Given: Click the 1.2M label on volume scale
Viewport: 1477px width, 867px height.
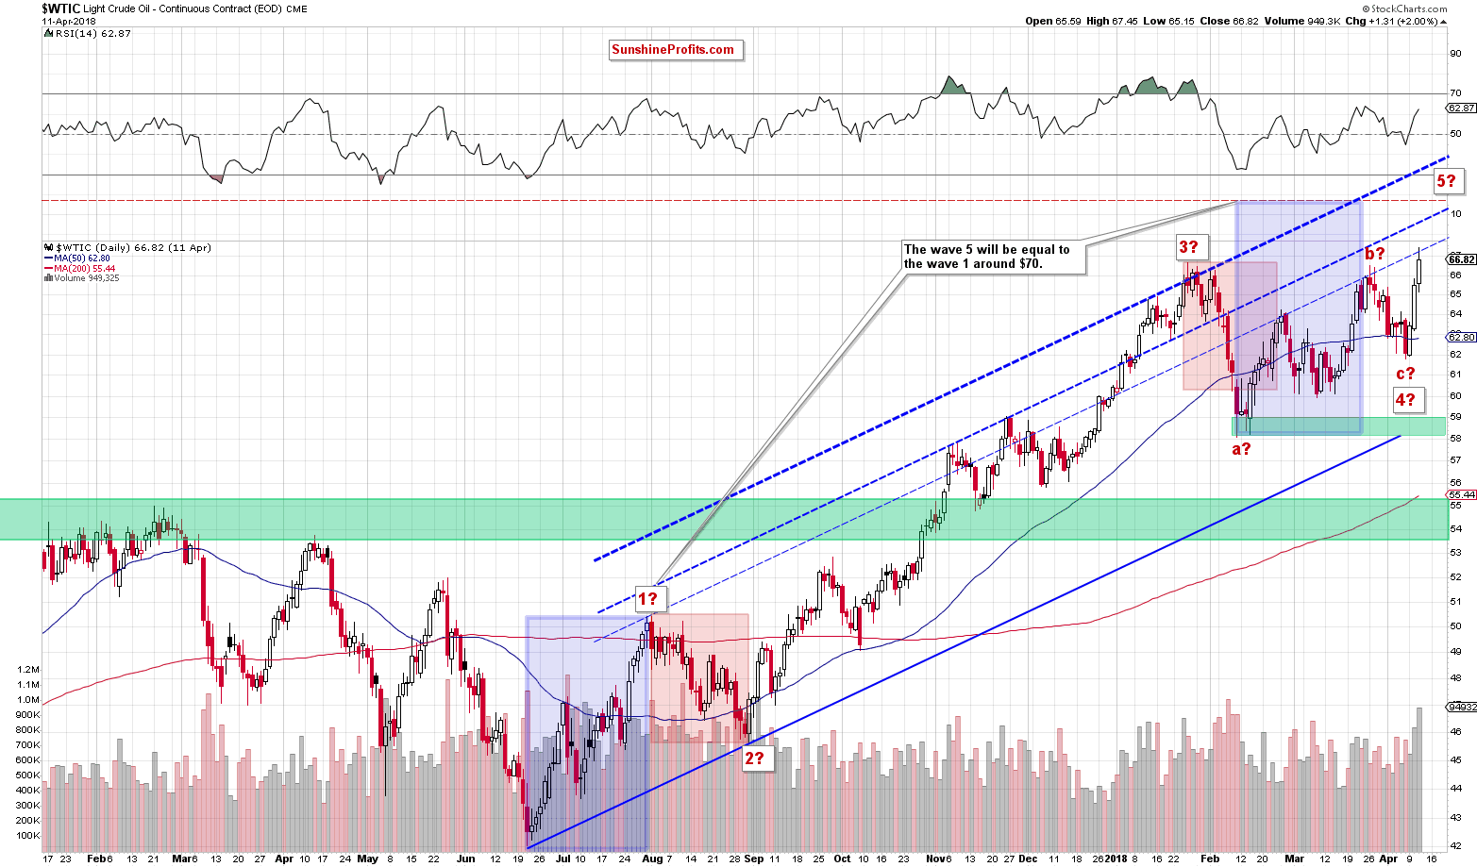Looking at the screenshot, I should [x=29, y=670].
